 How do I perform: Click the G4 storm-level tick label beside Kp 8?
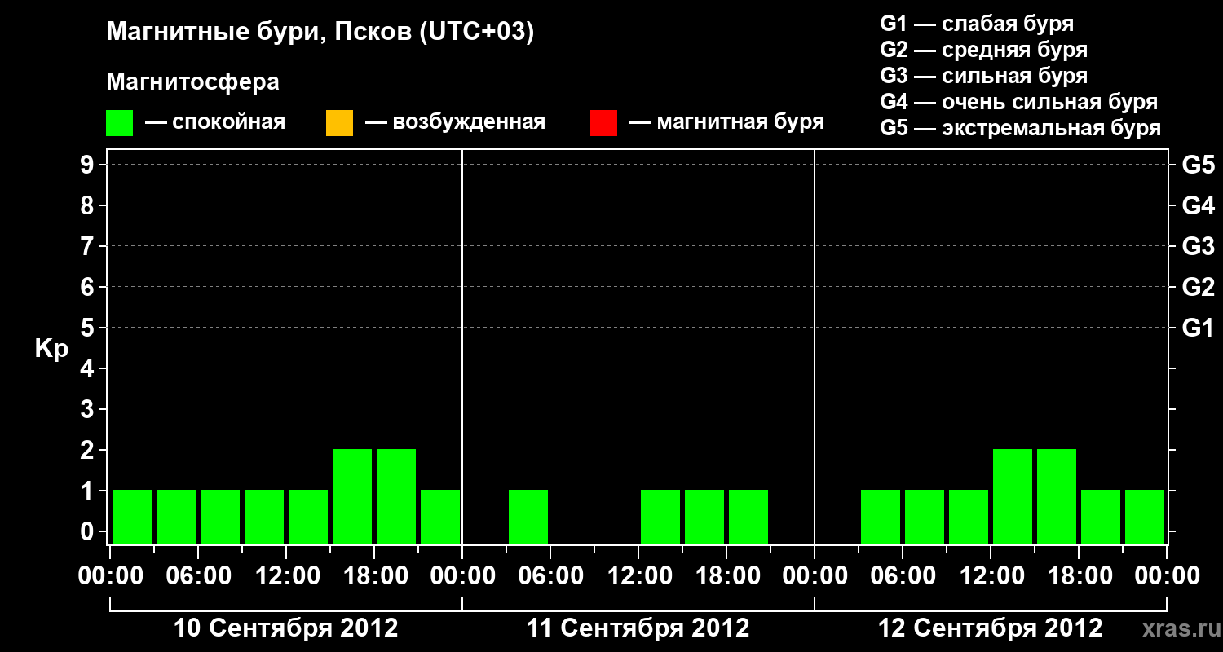click(x=1198, y=205)
